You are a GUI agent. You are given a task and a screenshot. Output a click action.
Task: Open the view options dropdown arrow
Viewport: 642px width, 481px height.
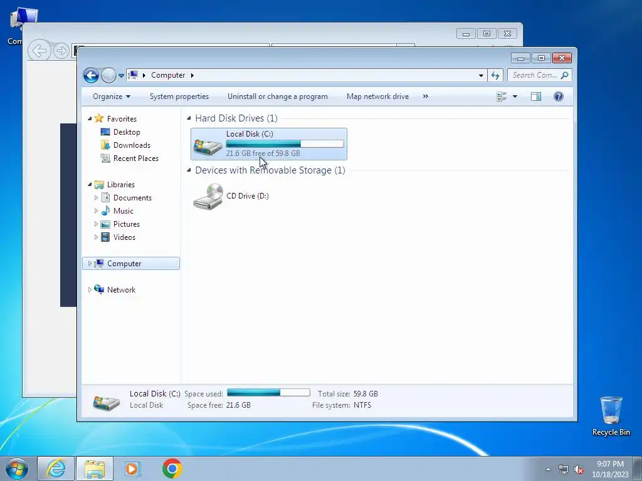(515, 96)
